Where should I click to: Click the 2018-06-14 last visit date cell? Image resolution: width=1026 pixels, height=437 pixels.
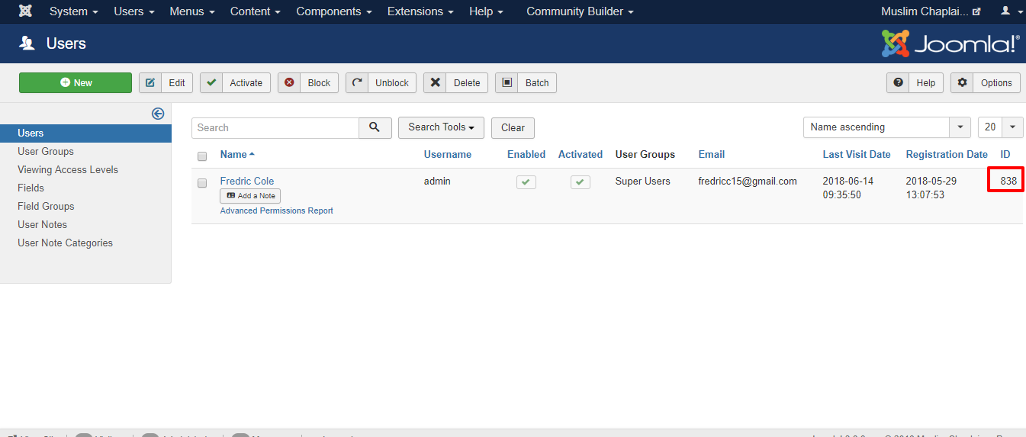[848, 188]
